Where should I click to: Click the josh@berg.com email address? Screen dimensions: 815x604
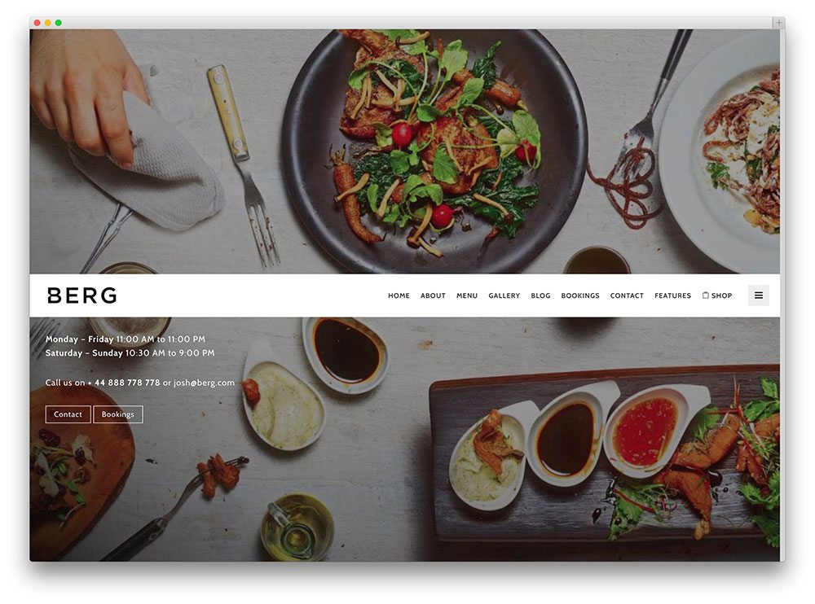(204, 383)
